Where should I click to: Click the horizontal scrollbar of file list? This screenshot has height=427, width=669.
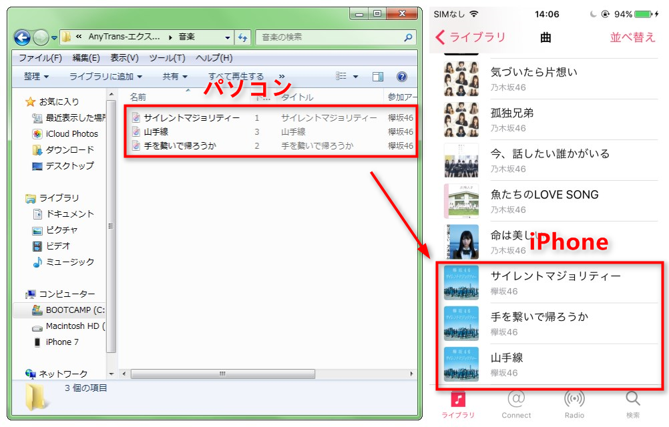click(x=223, y=374)
